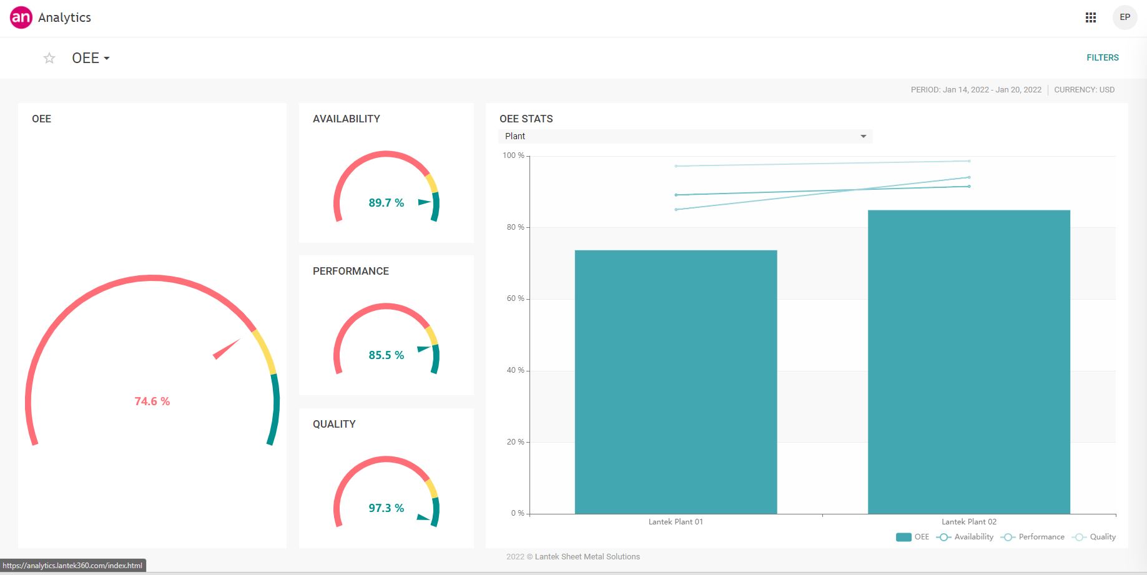Toggle OEE series in chart legend
Viewport: 1147px width, 575px height.
tap(912, 537)
